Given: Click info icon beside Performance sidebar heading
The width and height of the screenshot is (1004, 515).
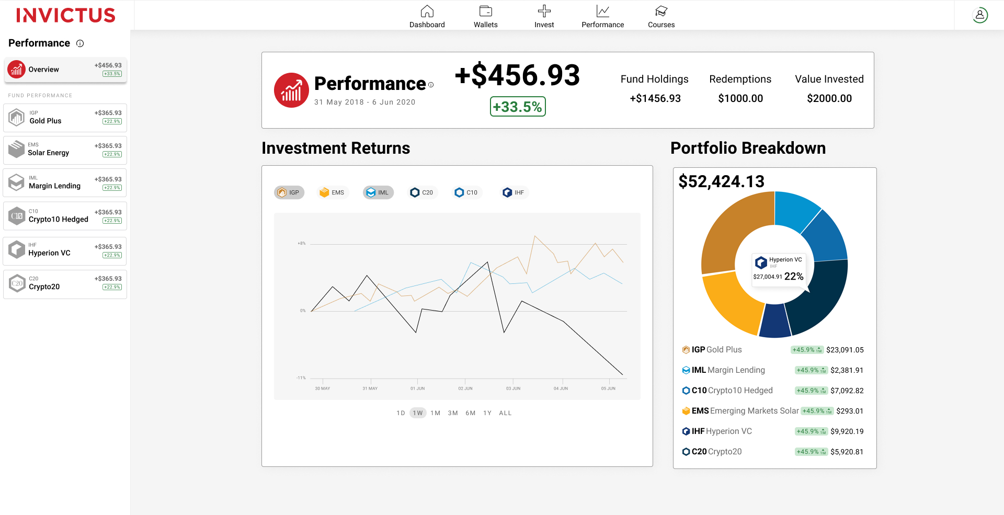Looking at the screenshot, I should point(80,43).
